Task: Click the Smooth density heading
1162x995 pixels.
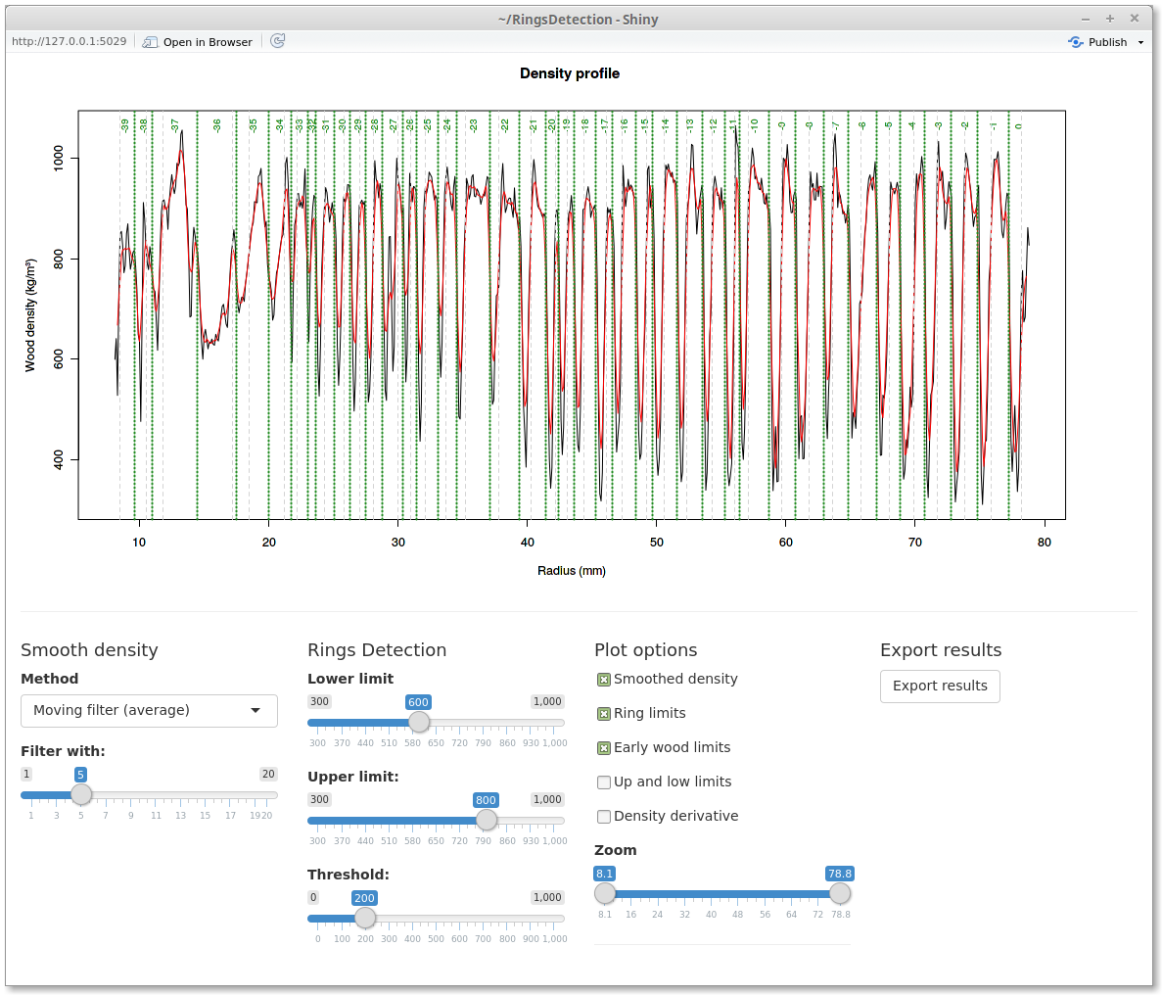Action: tap(90, 650)
